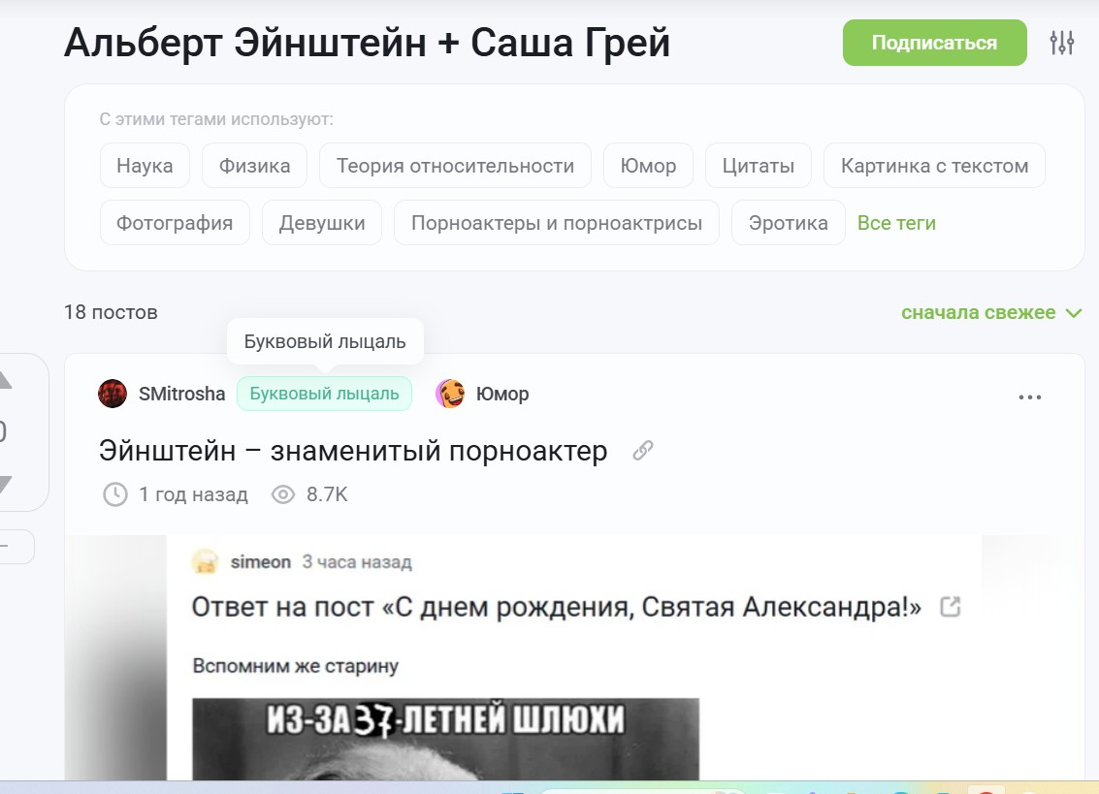The height and width of the screenshot is (794, 1099).
Task: Click the 'Буквовый лыцаль' user badge
Action: (324, 394)
